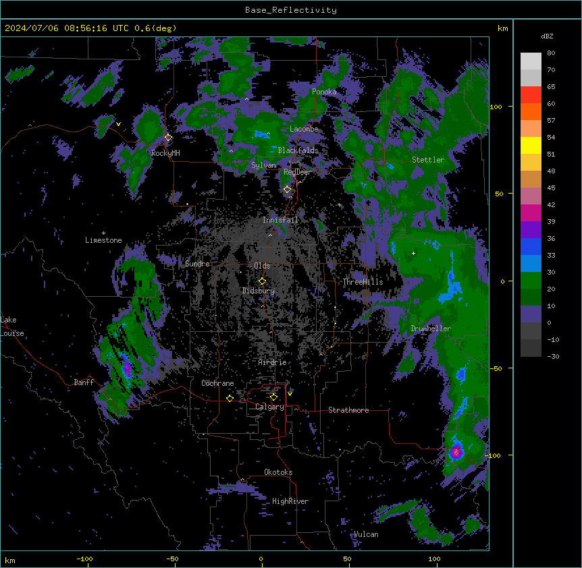Screen dimensions: 582x568
Task: Select the bright green 20-30 dBZ swatch
Action: (531, 281)
